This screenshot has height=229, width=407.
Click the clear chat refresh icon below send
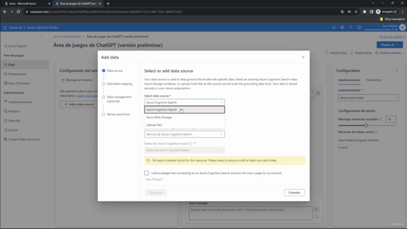pos(317,216)
